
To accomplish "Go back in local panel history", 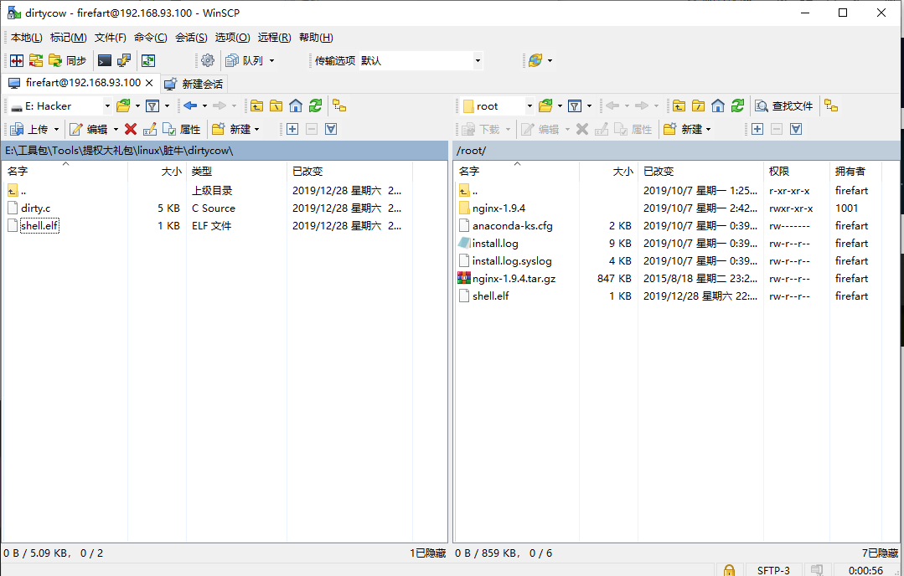I will [190, 106].
